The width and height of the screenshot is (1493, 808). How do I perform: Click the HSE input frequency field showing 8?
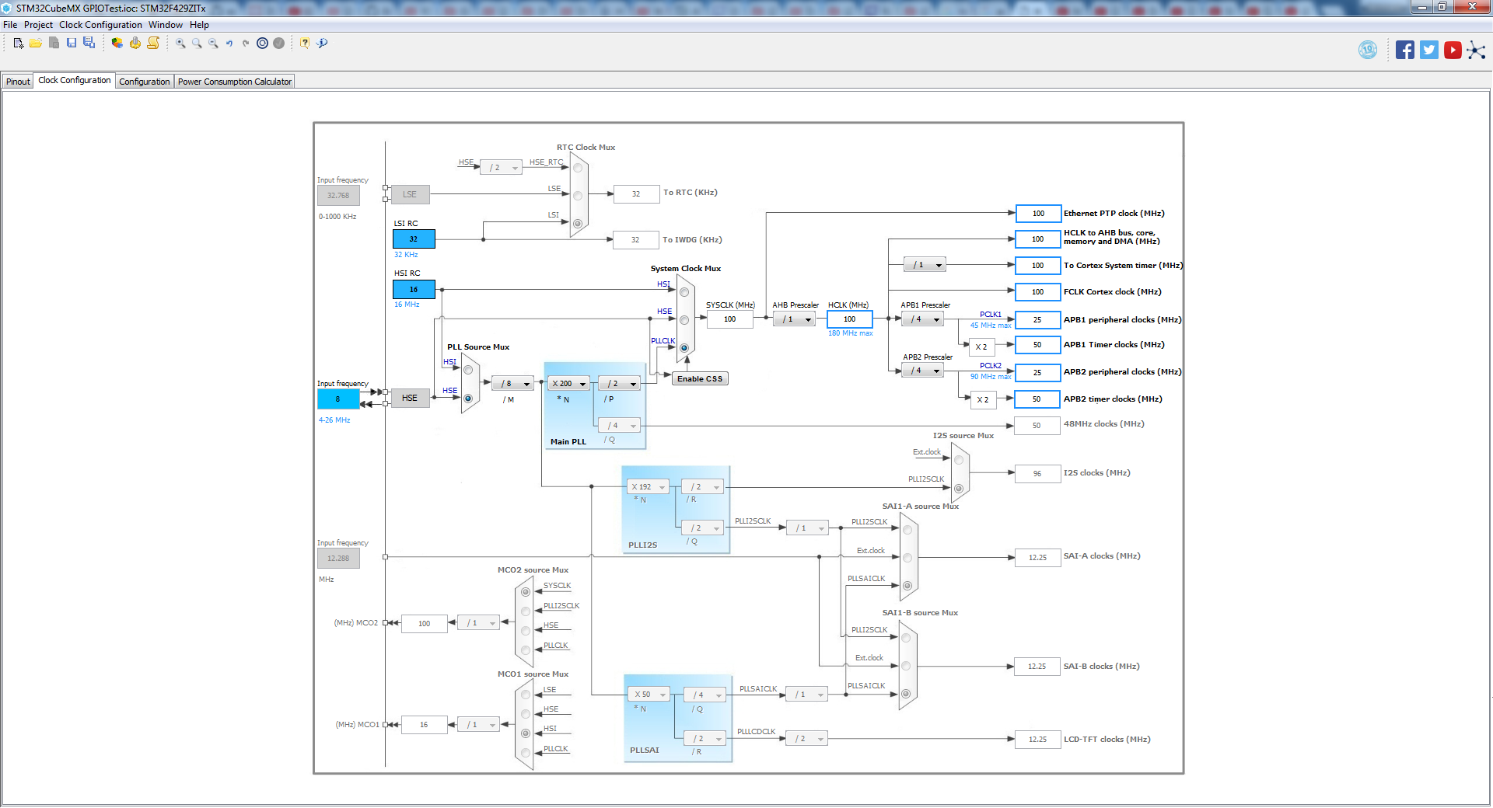[x=338, y=399]
